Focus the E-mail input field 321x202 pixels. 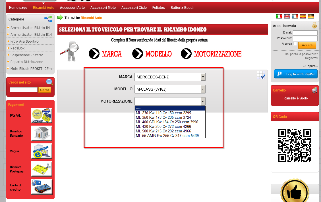(305, 33)
